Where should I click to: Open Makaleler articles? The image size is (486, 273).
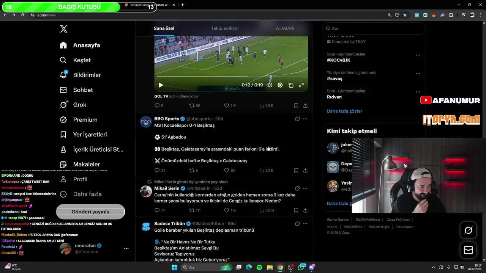(80, 164)
